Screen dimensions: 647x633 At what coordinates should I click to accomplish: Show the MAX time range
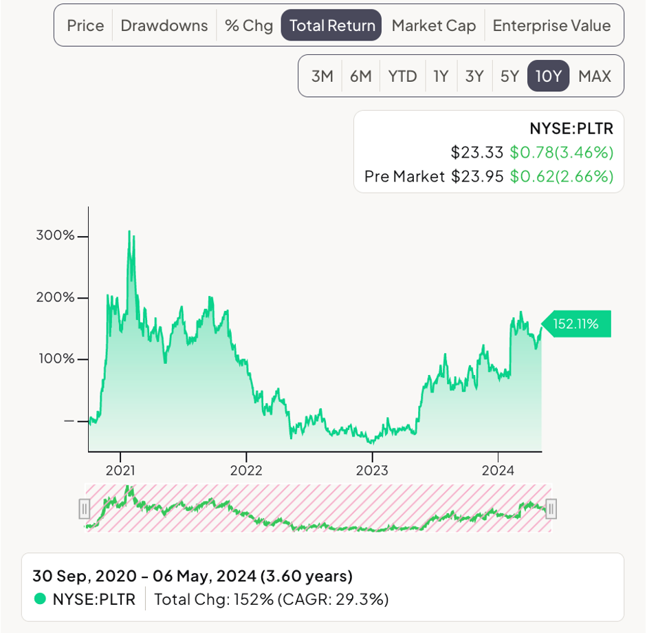tap(595, 76)
